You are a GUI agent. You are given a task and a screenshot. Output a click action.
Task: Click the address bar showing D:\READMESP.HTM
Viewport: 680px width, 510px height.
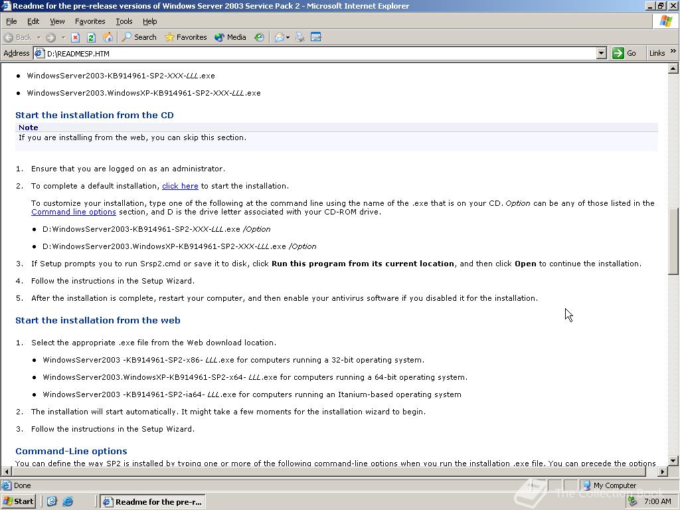(319, 53)
